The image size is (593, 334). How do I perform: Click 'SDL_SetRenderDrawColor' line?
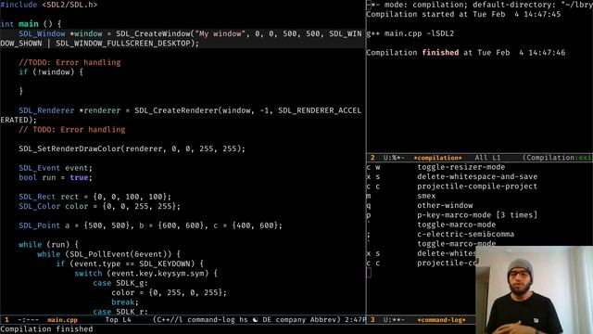[x=132, y=148]
